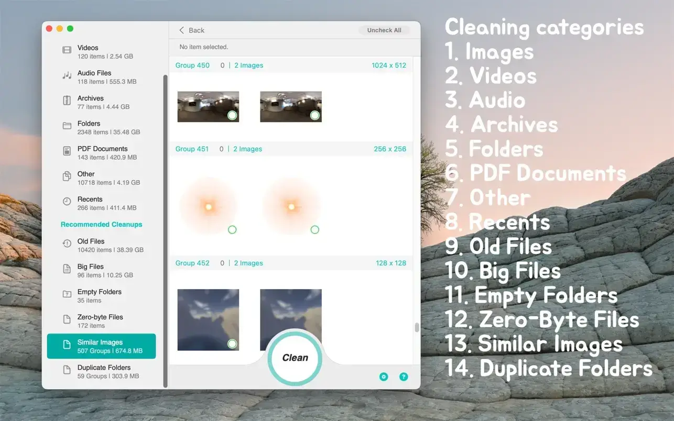
Task: Toggle selection on first Group 450 image
Action: (232, 115)
